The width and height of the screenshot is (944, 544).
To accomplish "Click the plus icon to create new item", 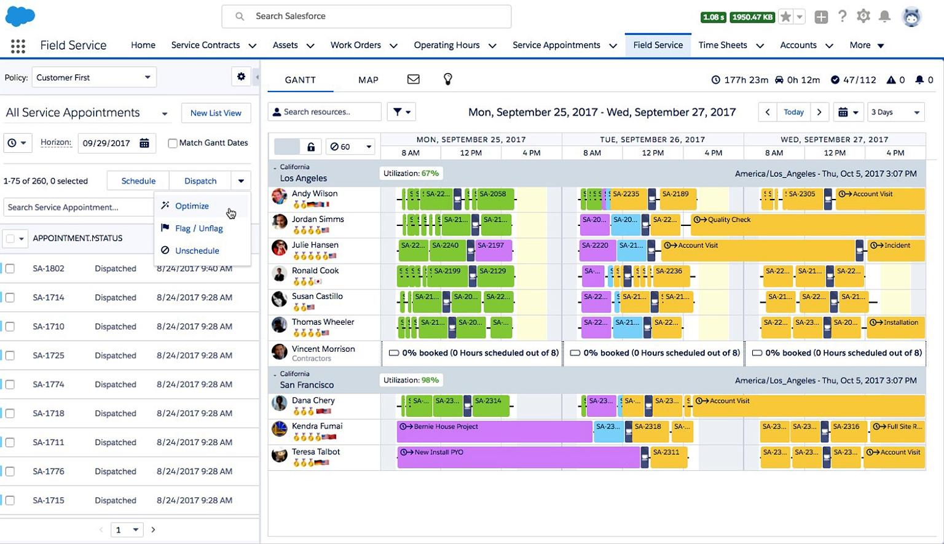I will (x=821, y=17).
